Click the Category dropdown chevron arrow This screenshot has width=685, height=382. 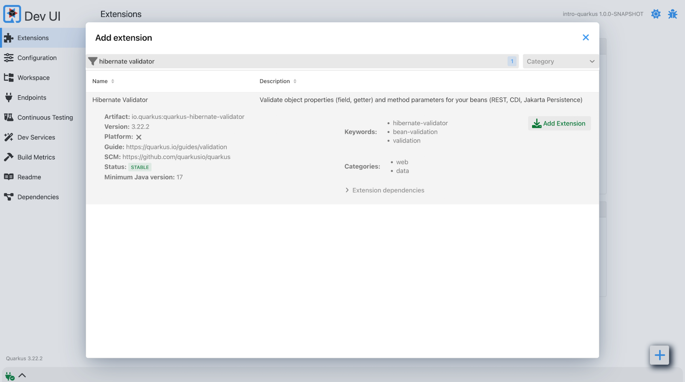(x=592, y=62)
